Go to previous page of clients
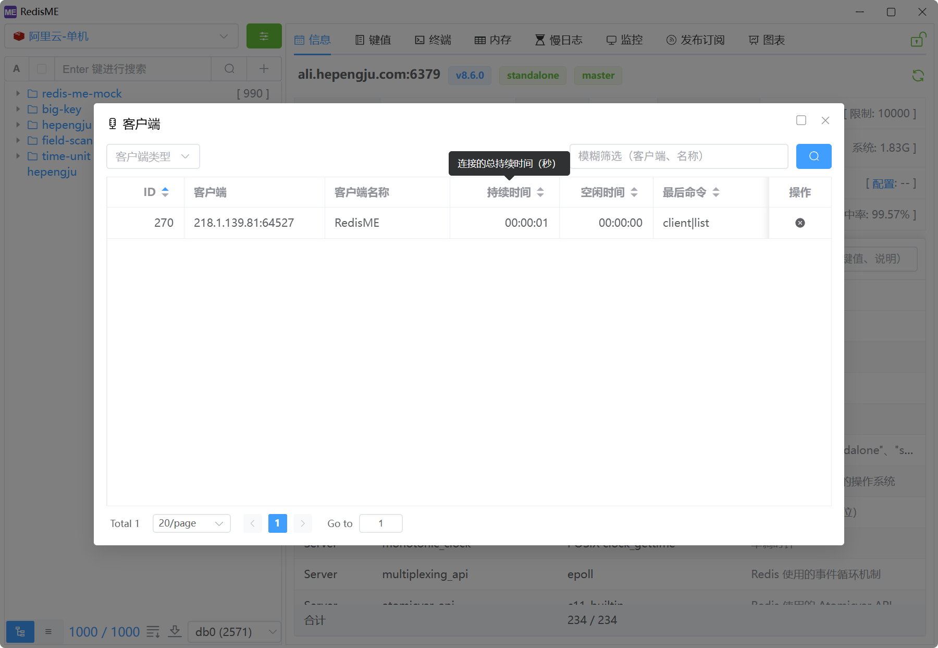This screenshot has height=648, width=938. (x=252, y=523)
